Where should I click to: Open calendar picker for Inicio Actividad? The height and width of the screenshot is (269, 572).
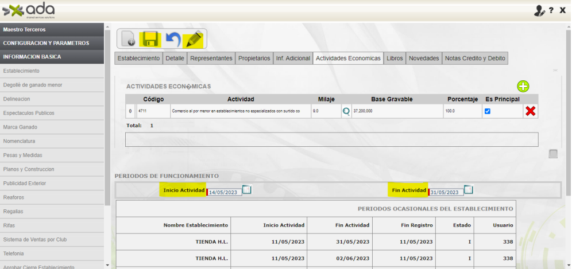pyautogui.click(x=247, y=190)
